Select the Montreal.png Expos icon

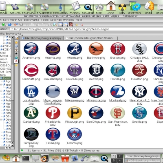coord(118,92)
